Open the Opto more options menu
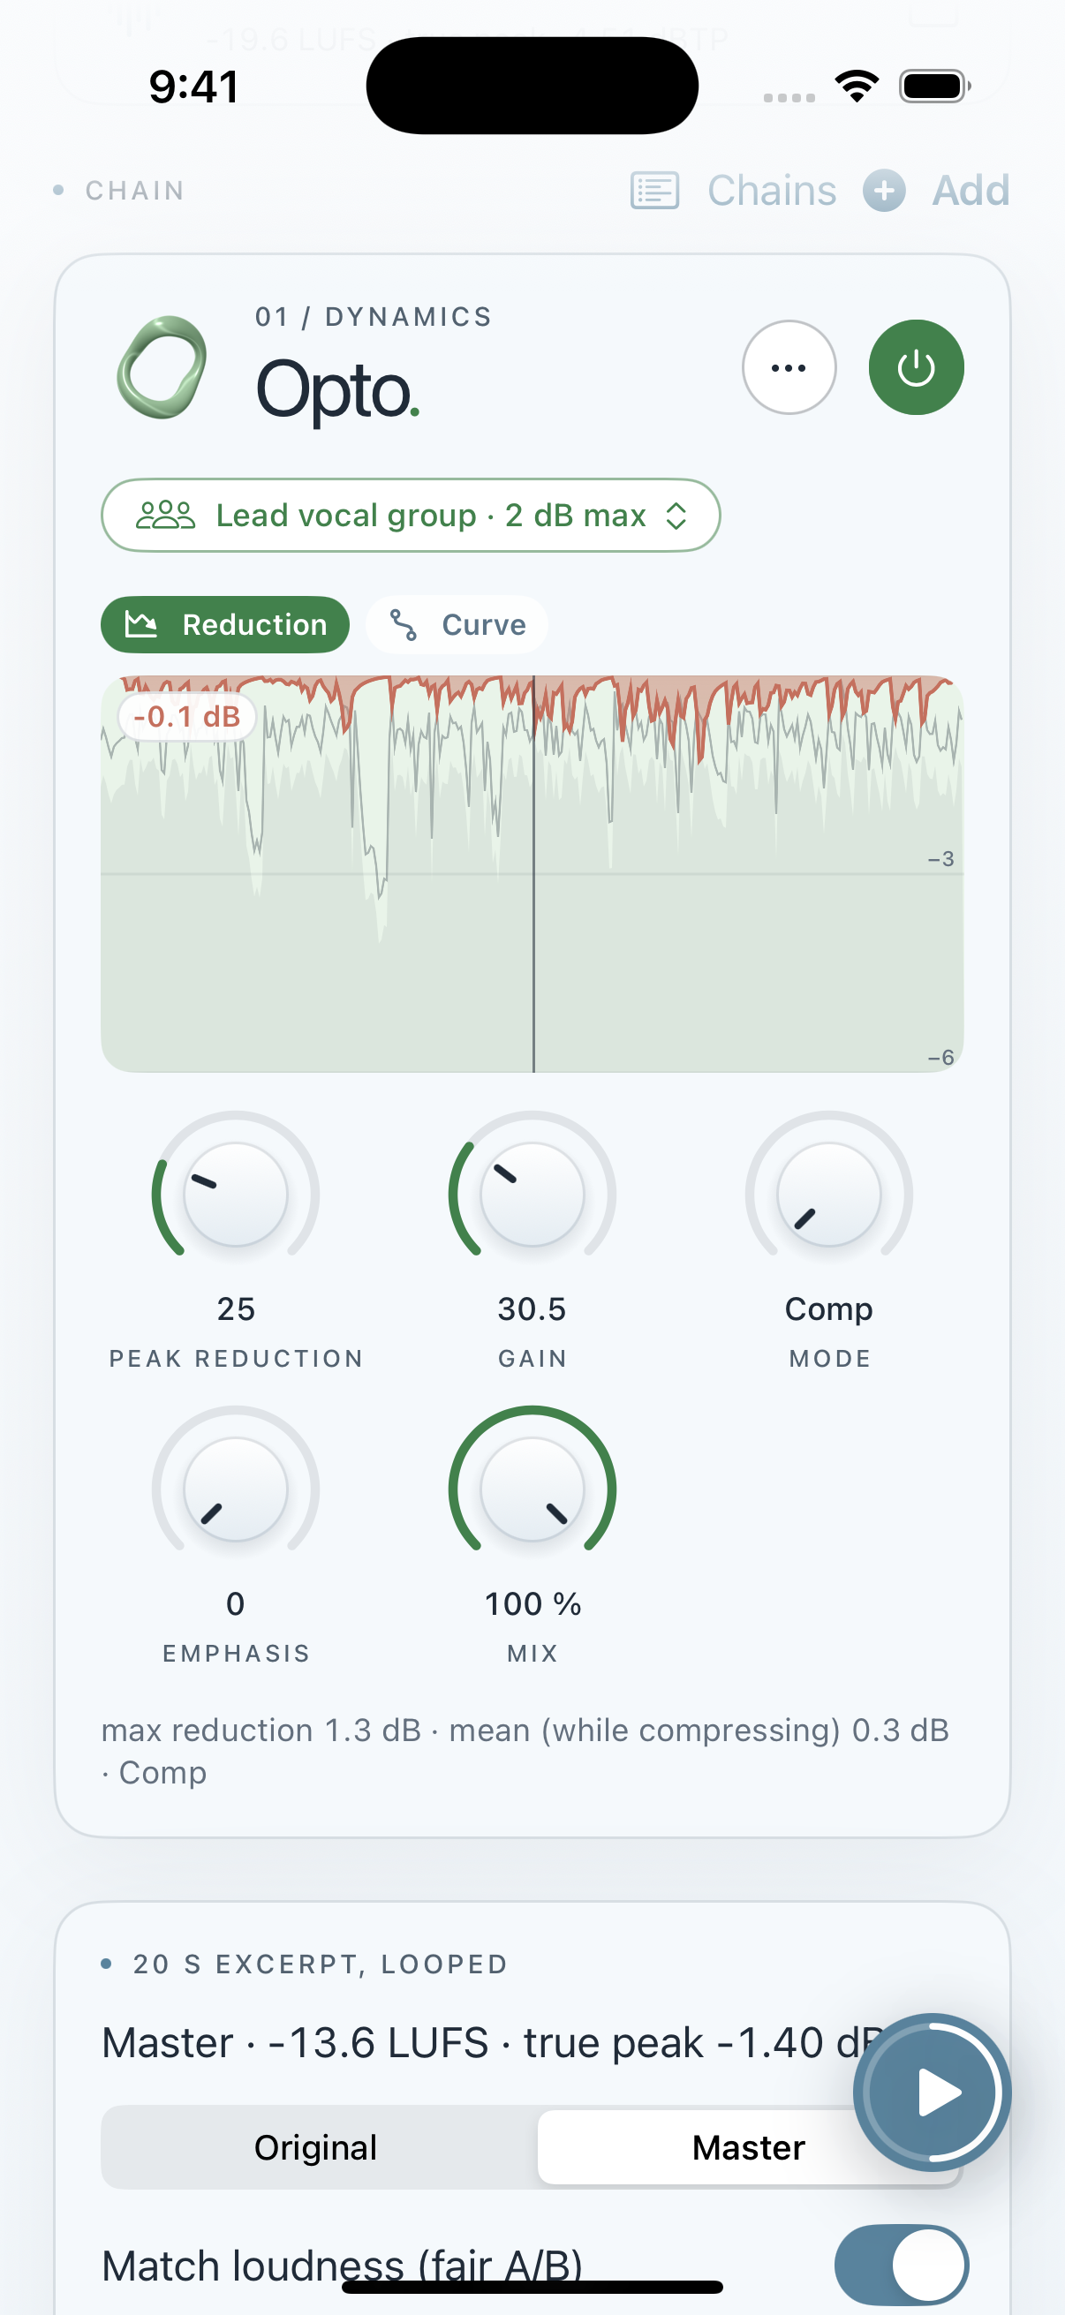 click(789, 367)
